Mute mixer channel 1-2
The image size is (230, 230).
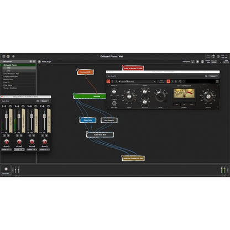8,136
